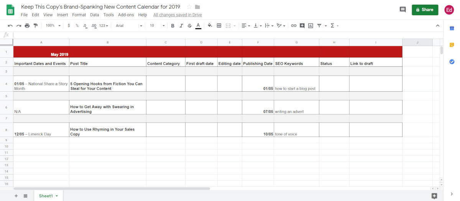The height and width of the screenshot is (201, 460).
Task: Open the File menu
Action: [24, 15]
